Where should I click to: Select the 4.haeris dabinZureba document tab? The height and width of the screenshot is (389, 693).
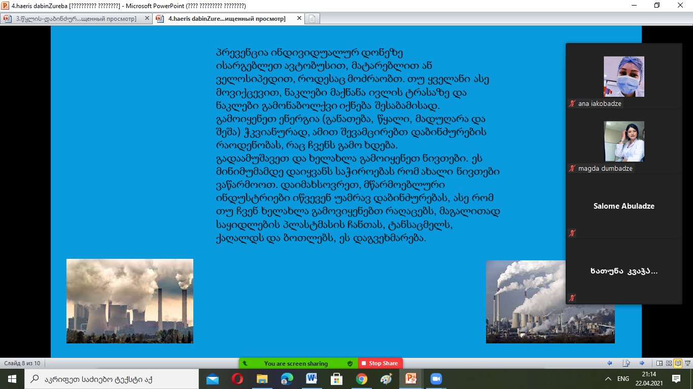point(223,19)
